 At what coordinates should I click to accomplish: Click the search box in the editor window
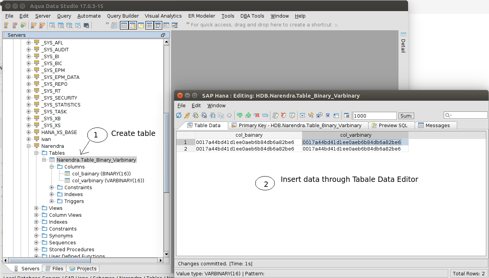pos(466,115)
